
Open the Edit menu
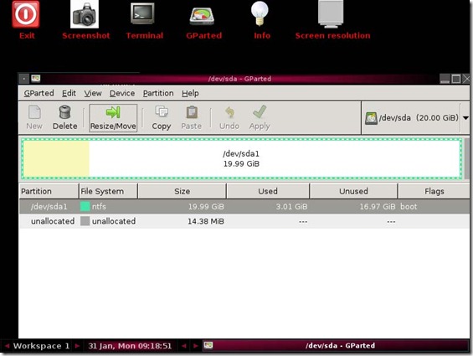pyautogui.click(x=69, y=93)
